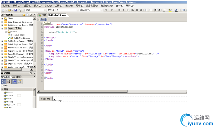Click the Borders icon in toolbar
The height and width of the screenshot is (129, 215).
click(164, 10)
